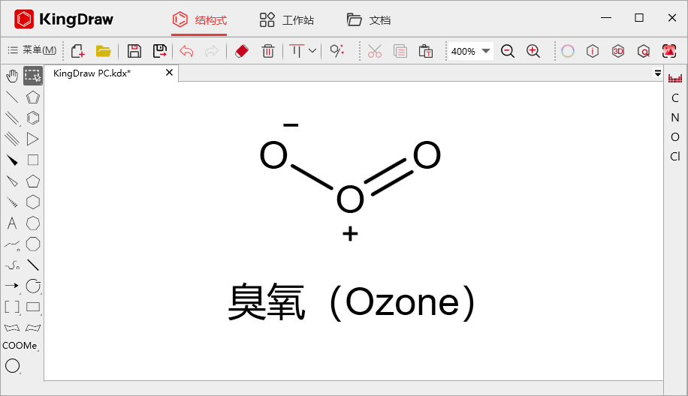Click the trash delete icon
Image resolution: width=688 pixels, height=396 pixels.
(x=268, y=51)
